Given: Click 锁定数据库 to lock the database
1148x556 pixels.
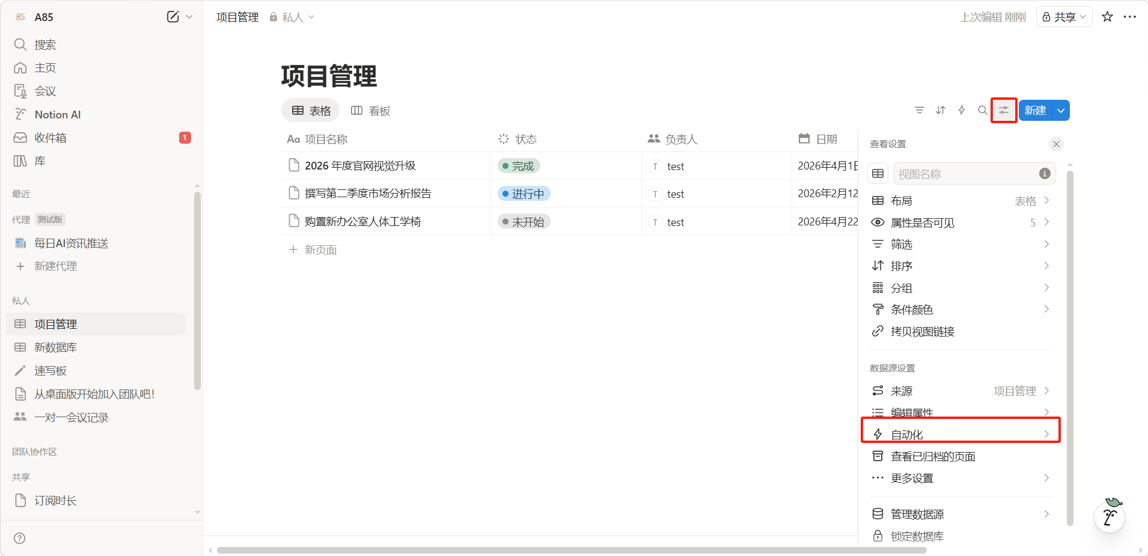Looking at the screenshot, I should coord(917,536).
